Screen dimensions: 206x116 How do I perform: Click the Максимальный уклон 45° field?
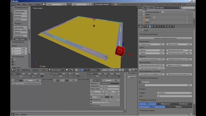pyautogui.click(x=179, y=50)
